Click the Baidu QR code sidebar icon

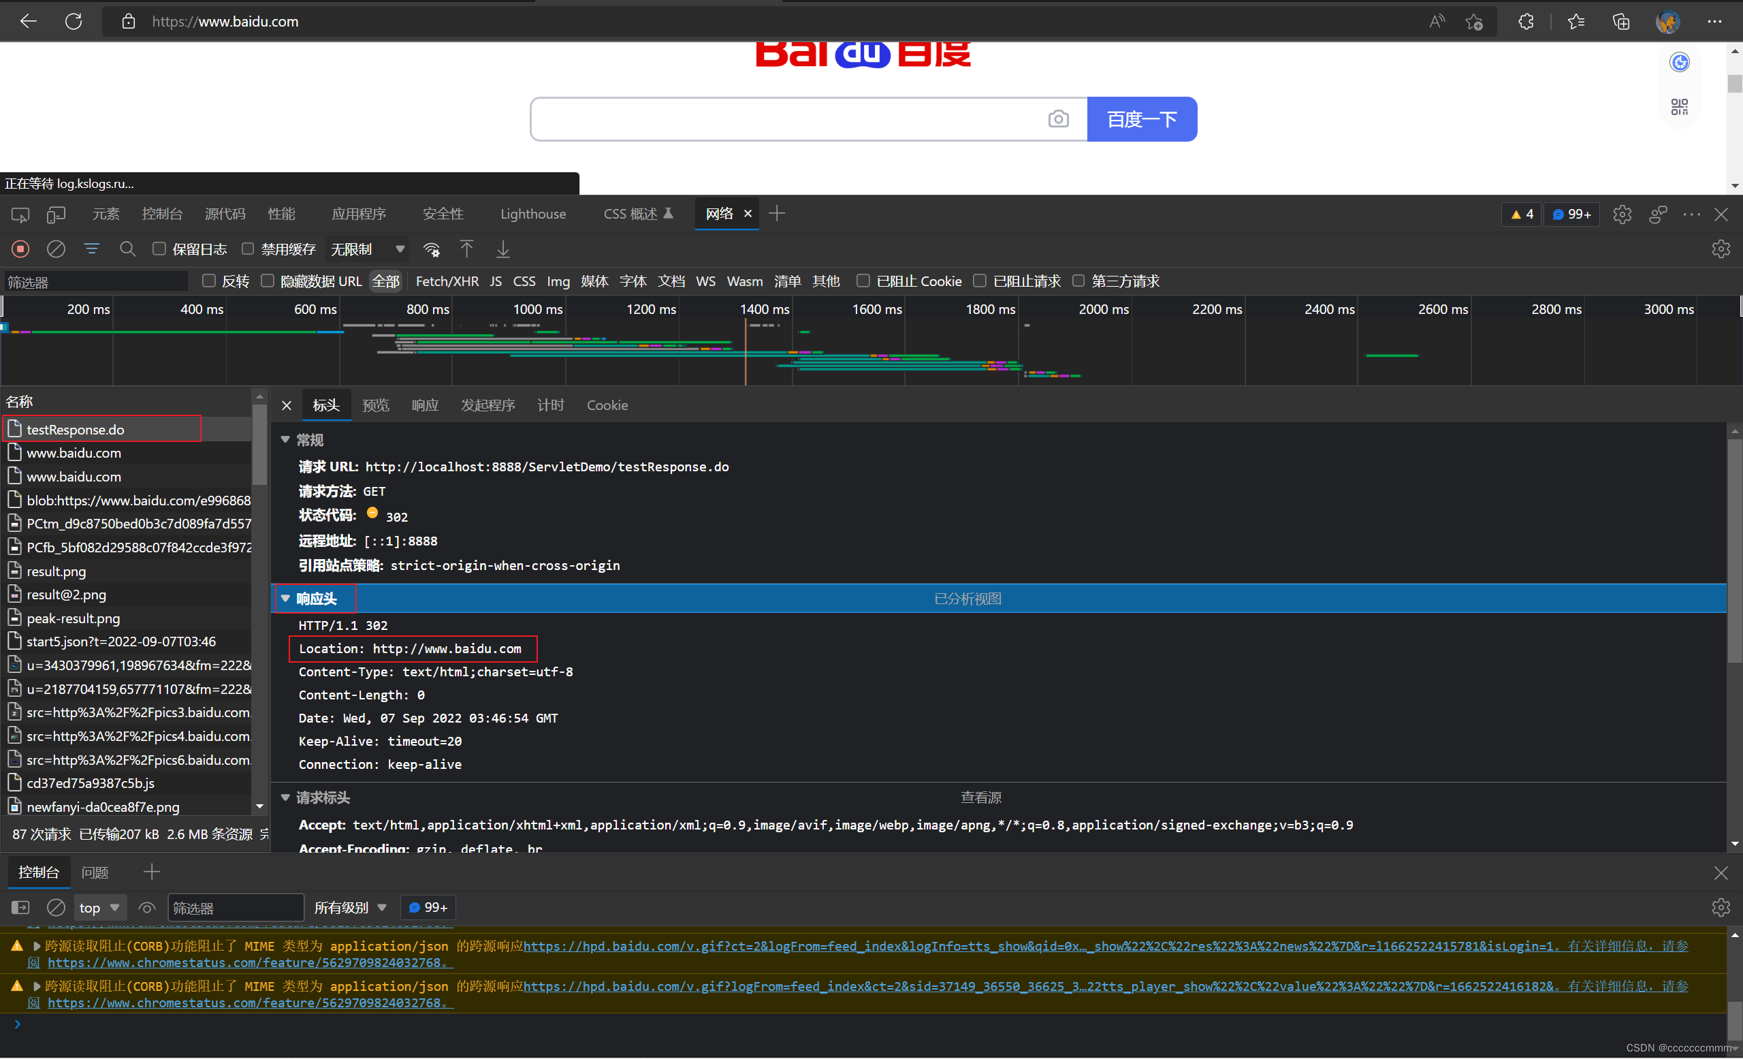[x=1679, y=107]
